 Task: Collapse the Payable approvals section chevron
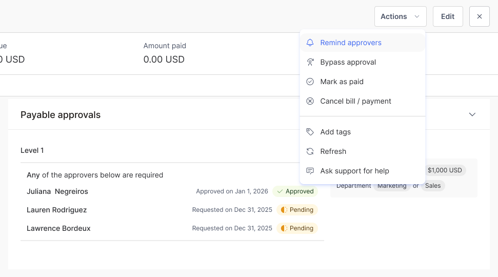click(472, 114)
